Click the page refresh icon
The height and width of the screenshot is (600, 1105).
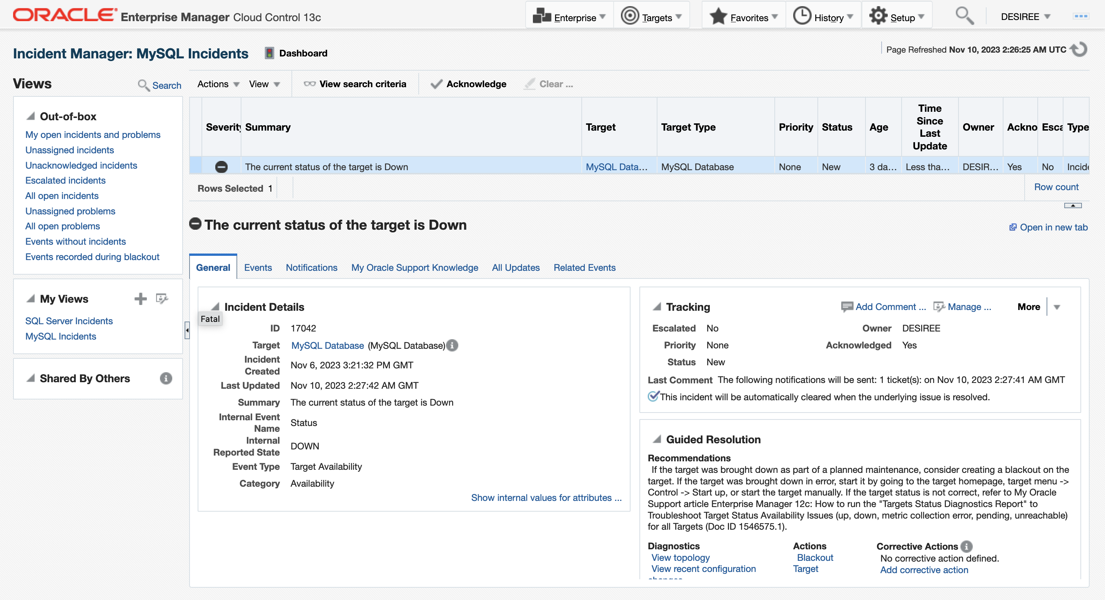pyautogui.click(x=1079, y=50)
